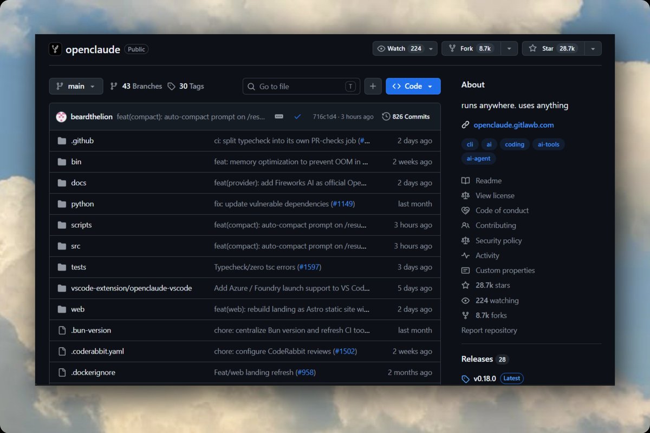This screenshot has width=650, height=433.
Task: Visit openclaude.gitlawb.com website link
Action: pos(513,125)
